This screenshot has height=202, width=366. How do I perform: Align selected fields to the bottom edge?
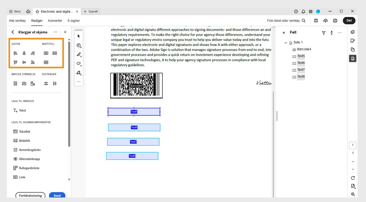pyautogui.click(x=33, y=62)
